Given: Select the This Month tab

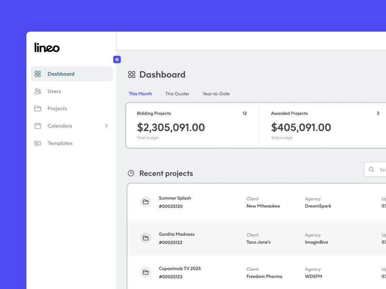Looking at the screenshot, I should (x=140, y=93).
